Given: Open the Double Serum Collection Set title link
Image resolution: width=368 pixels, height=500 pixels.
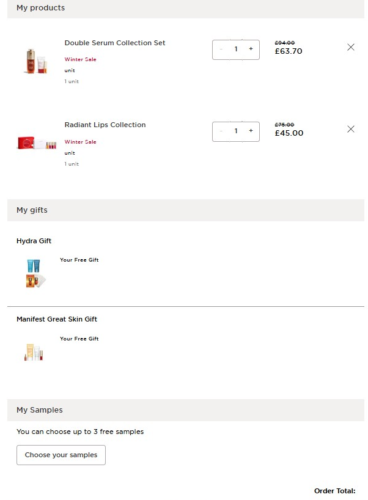Looking at the screenshot, I should pyautogui.click(x=115, y=43).
